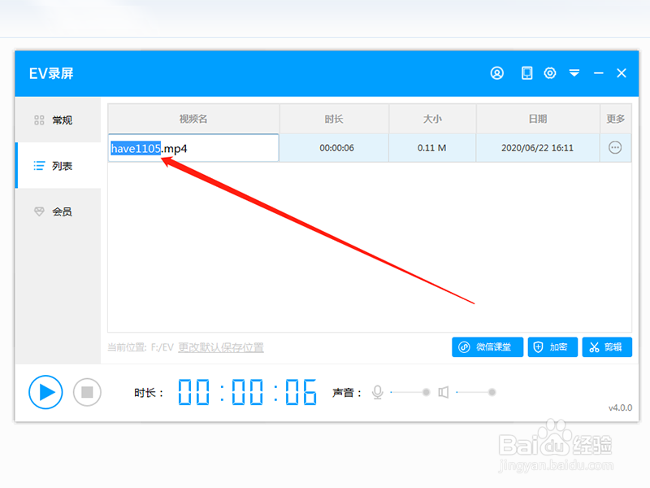The height and width of the screenshot is (488, 650).
Task: Start recording with the play button
Action: click(45, 392)
